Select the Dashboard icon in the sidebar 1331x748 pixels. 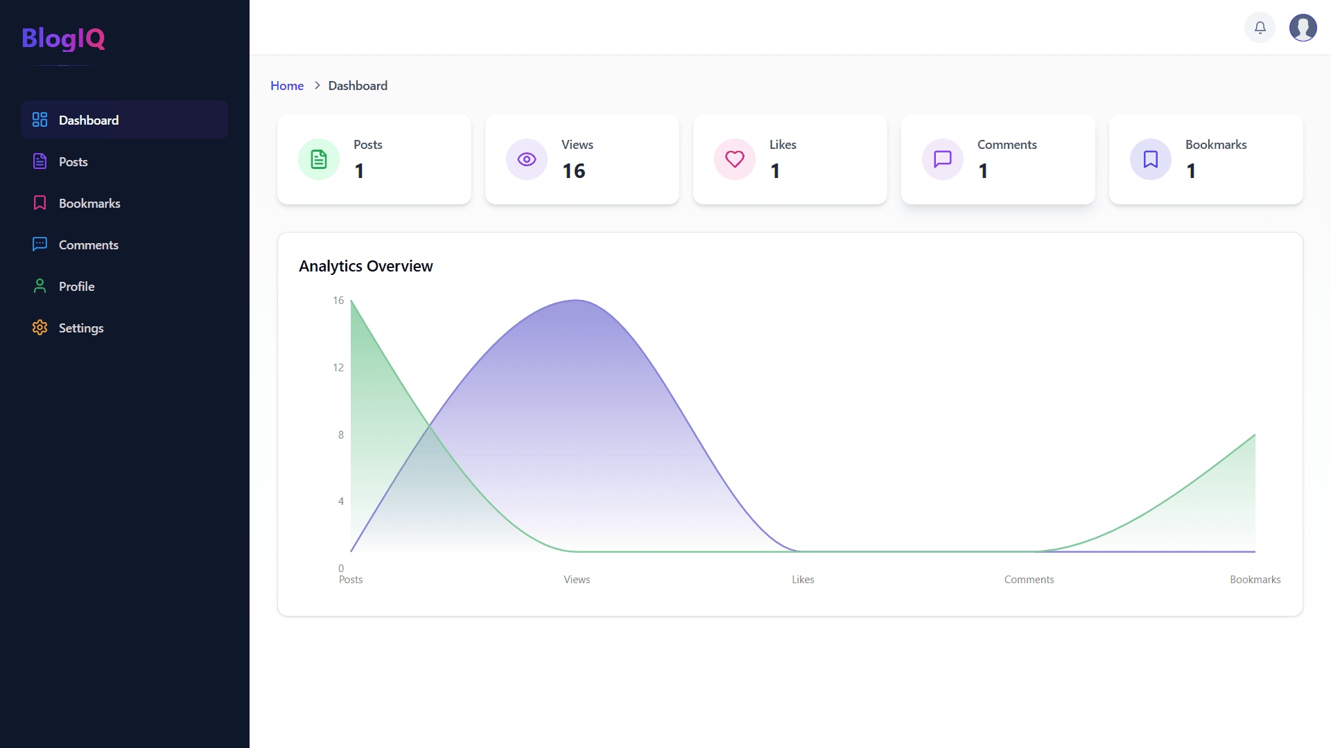click(x=40, y=119)
